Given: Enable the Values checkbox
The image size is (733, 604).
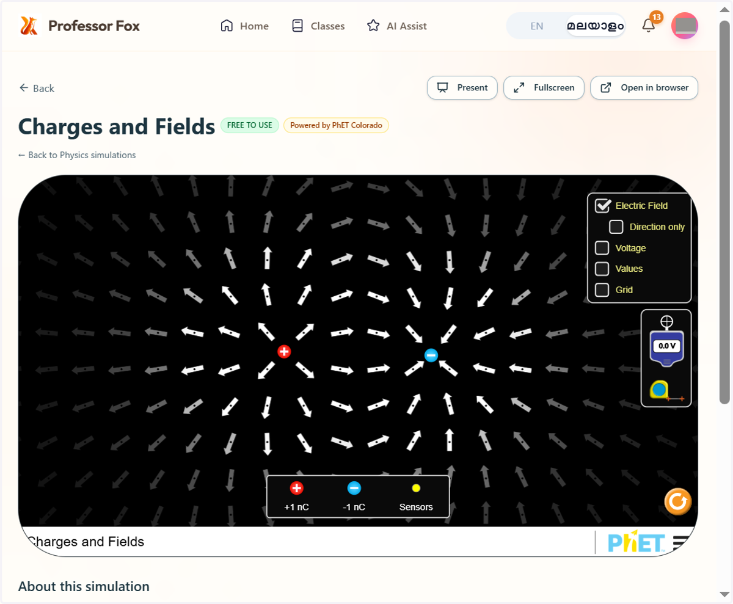Looking at the screenshot, I should point(602,269).
